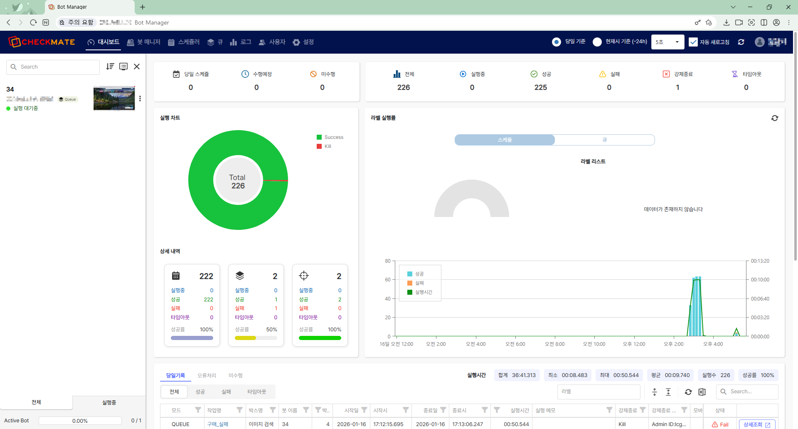Screen dimensions: 798x429
Task: Close the bot sidebar panel
Action: [x=137, y=67]
